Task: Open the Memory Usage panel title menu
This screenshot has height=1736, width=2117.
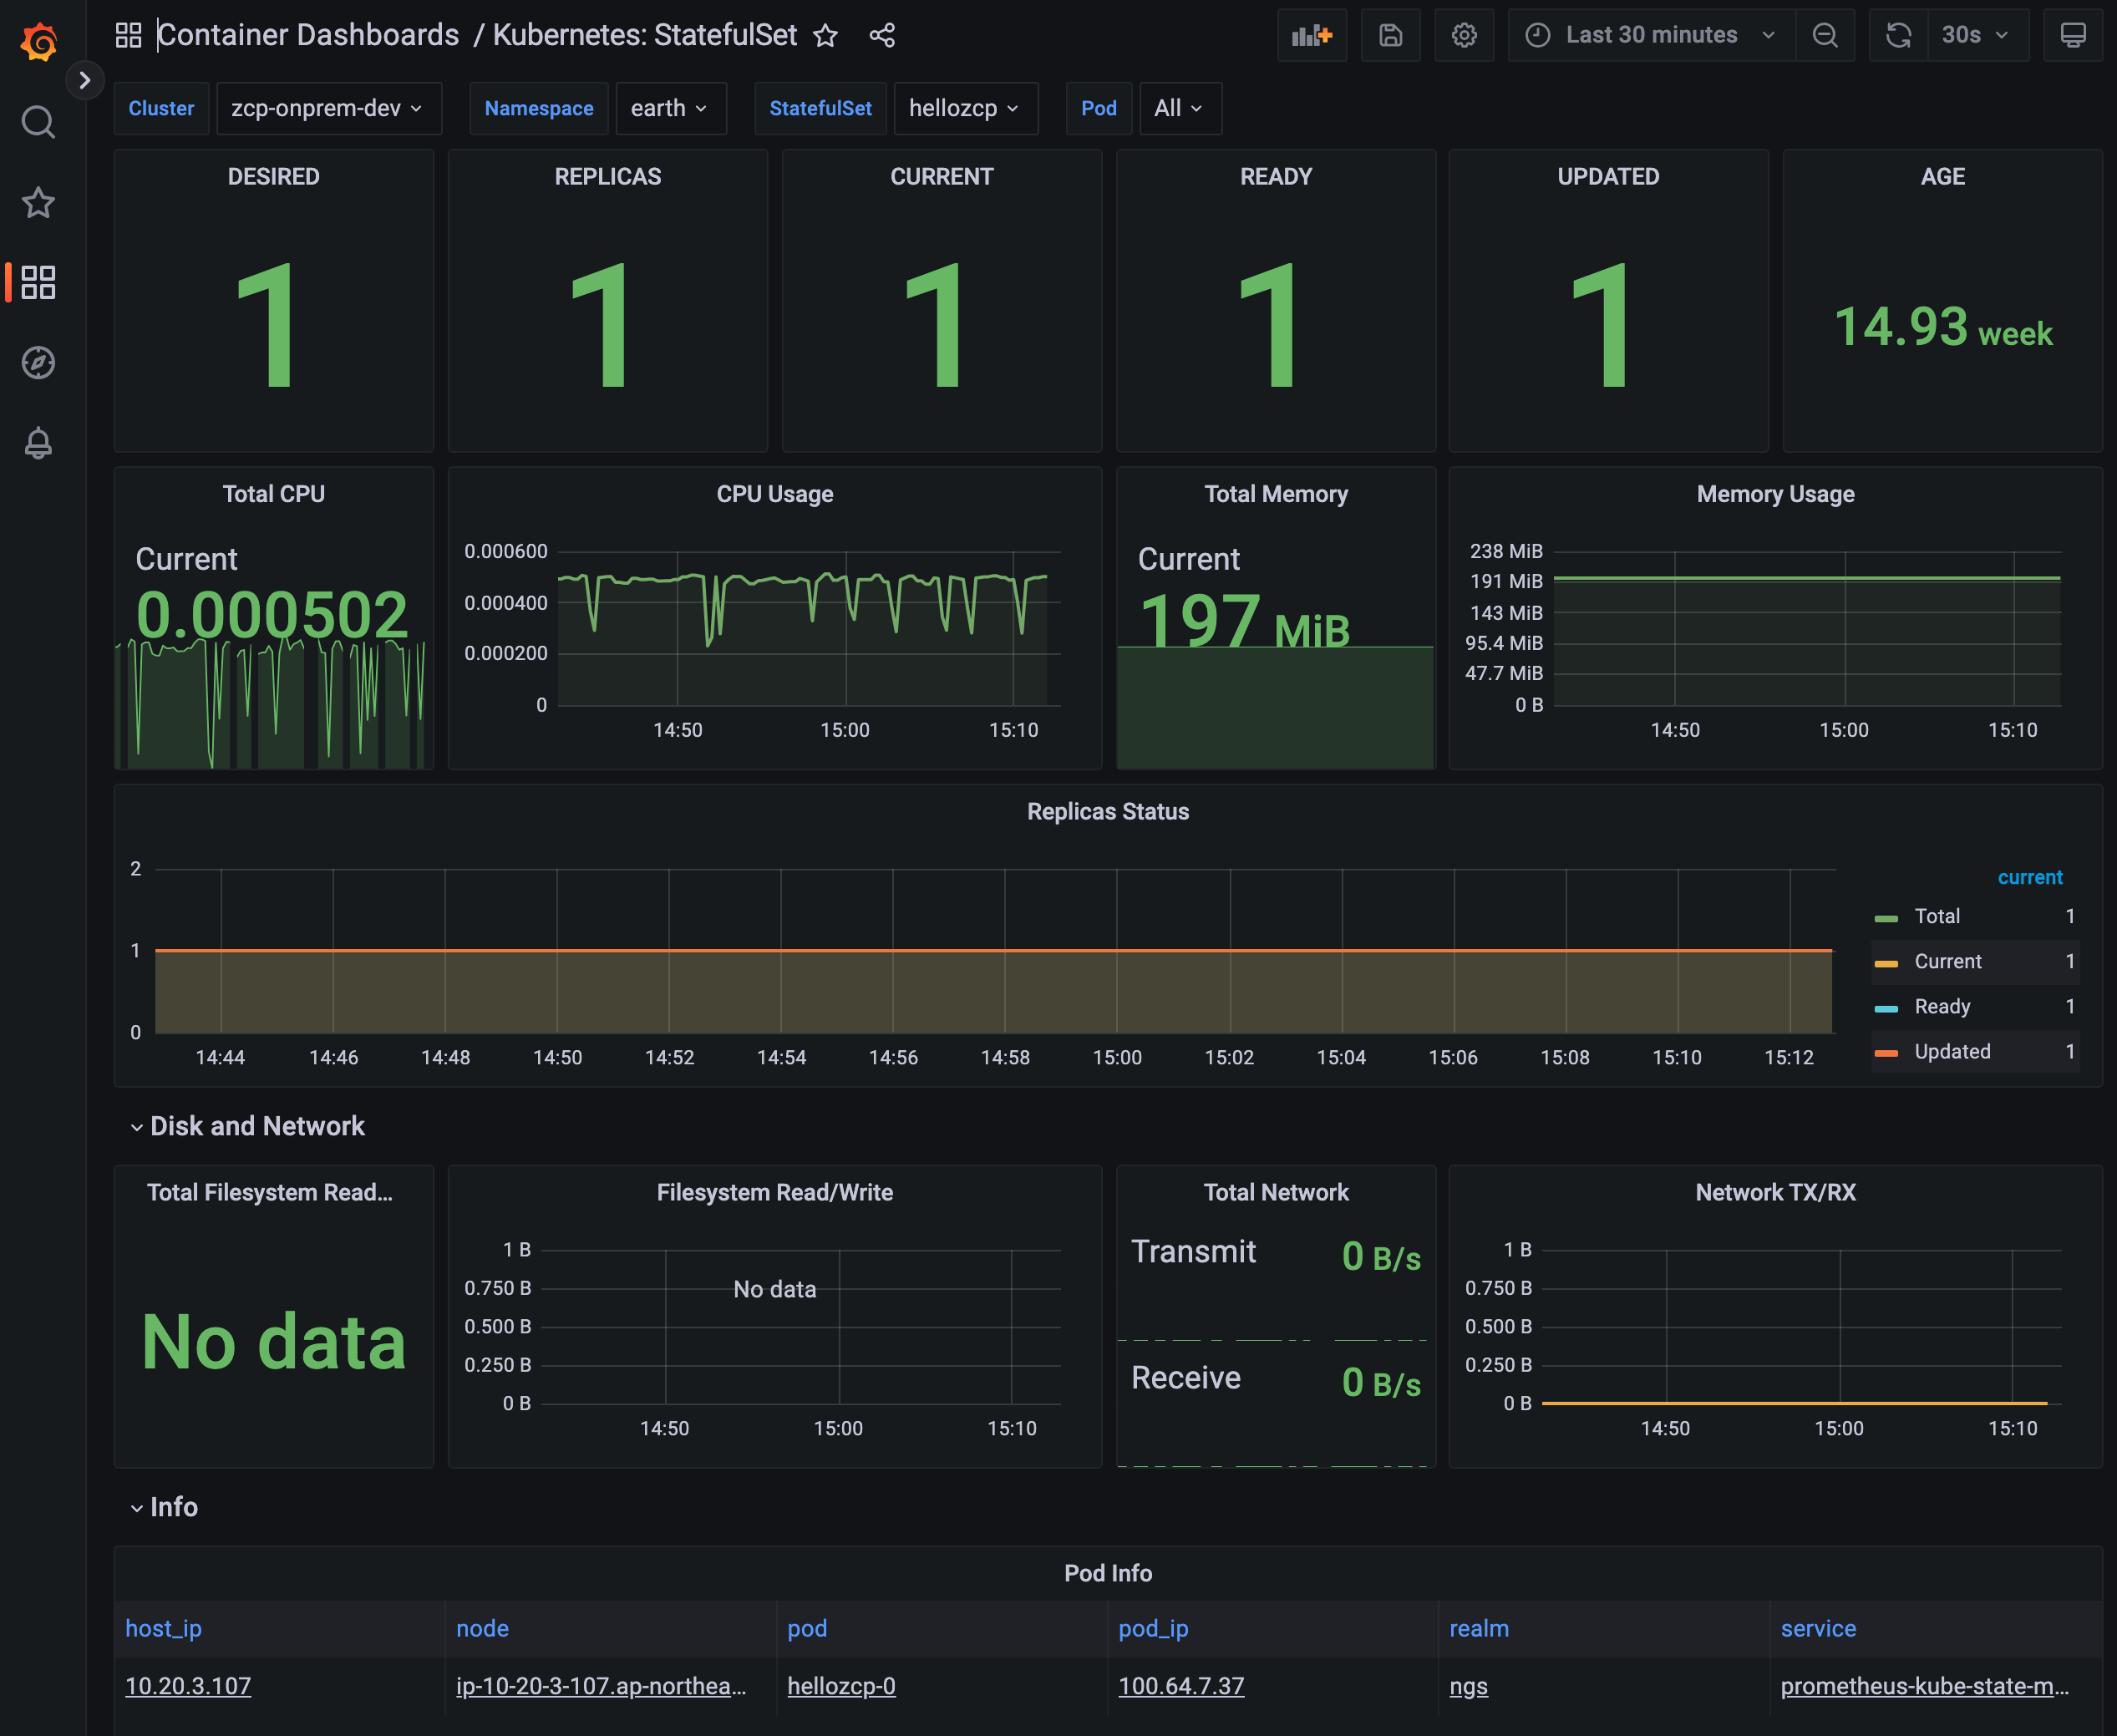Action: 1775,494
